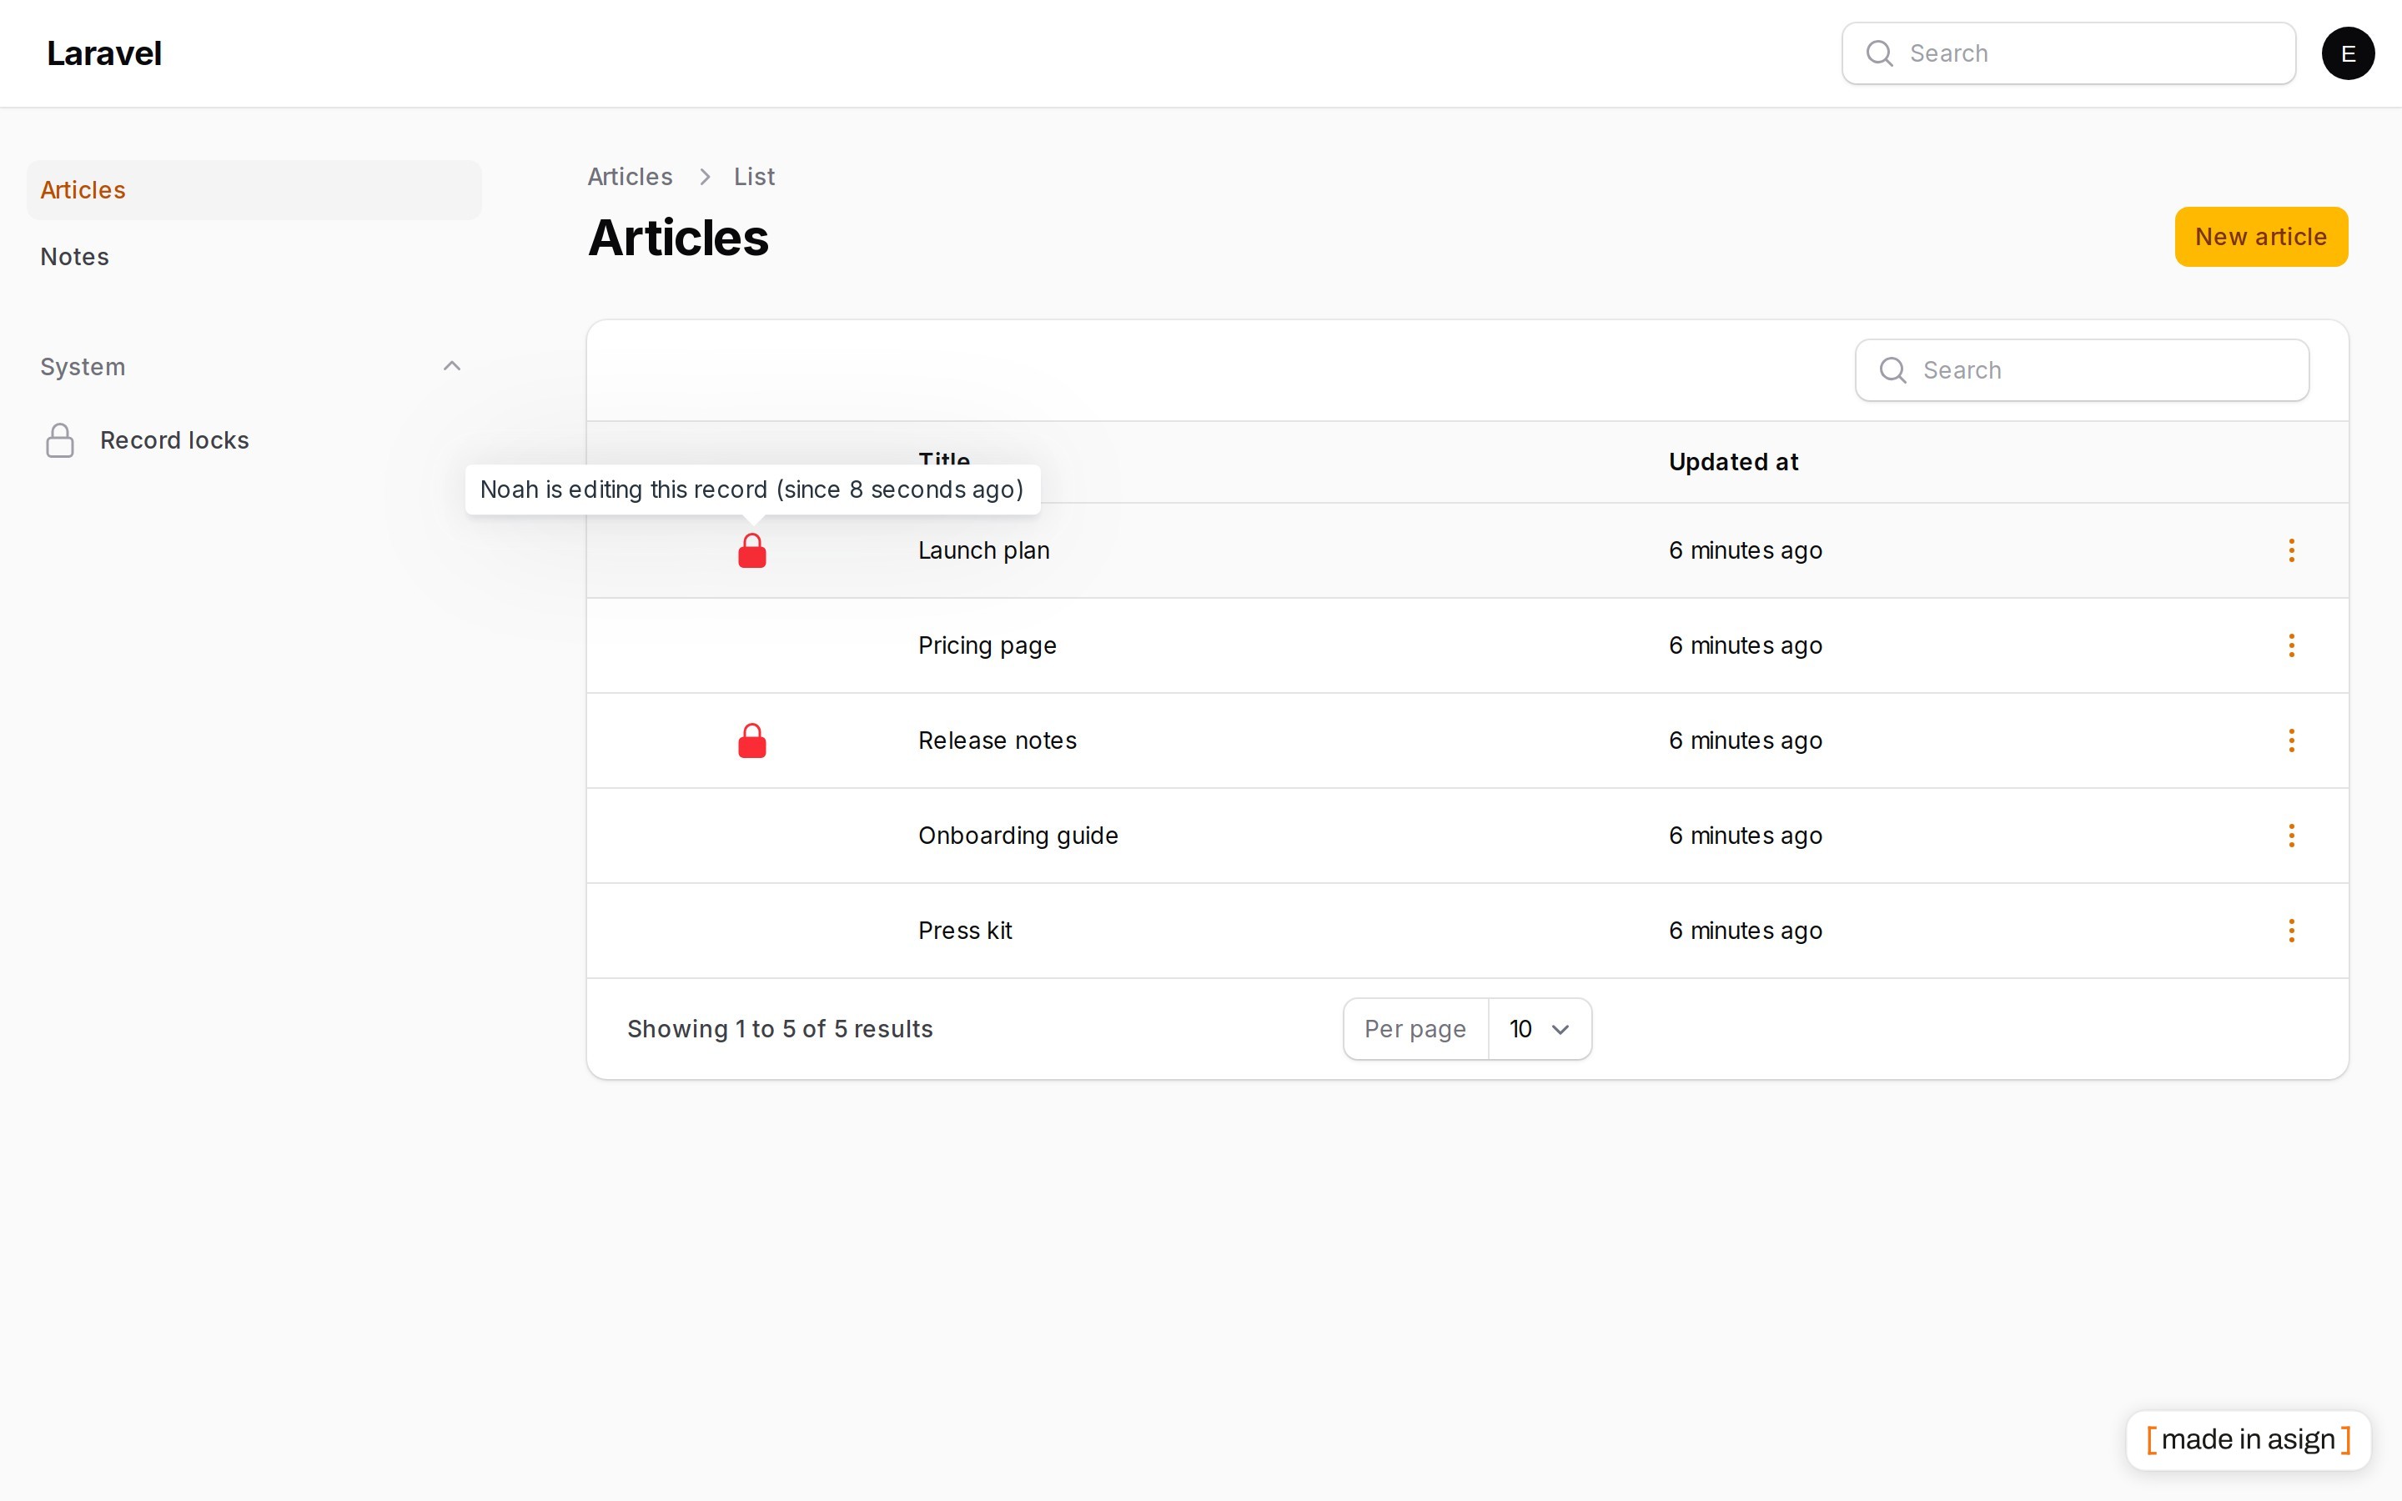Click the Showing 1 to 5 of 5 results text
Screen dimensions: 2402x1501
(x=779, y=1028)
